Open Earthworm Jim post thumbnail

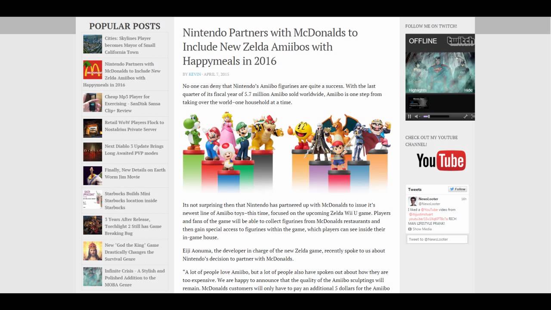coord(93,176)
